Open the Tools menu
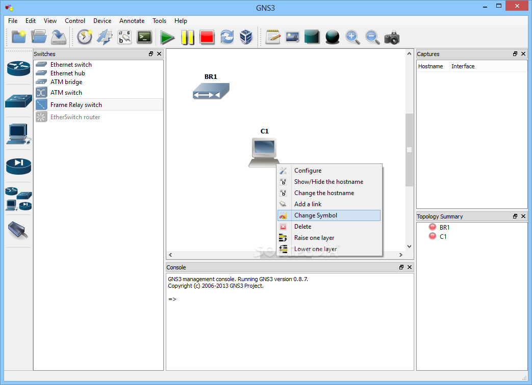Screen dimensions: 532x385 (x=159, y=21)
